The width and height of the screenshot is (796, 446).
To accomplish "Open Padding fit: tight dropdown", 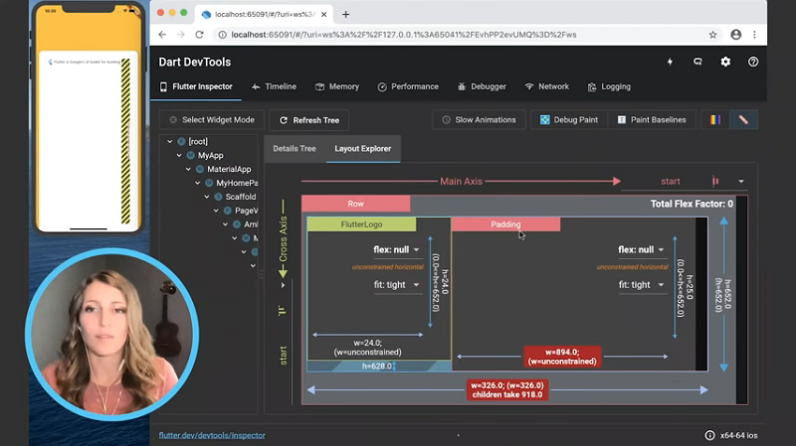I will pos(641,285).
